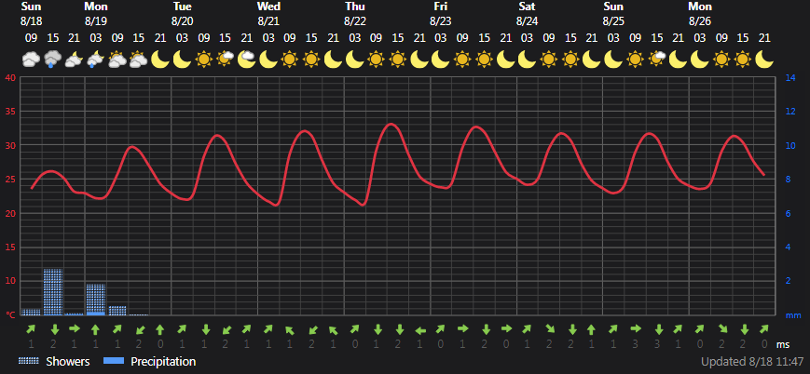Click the southeast wind arrow below Mon 8/26 09:00
The height and width of the screenshot is (374, 810).
(x=721, y=329)
